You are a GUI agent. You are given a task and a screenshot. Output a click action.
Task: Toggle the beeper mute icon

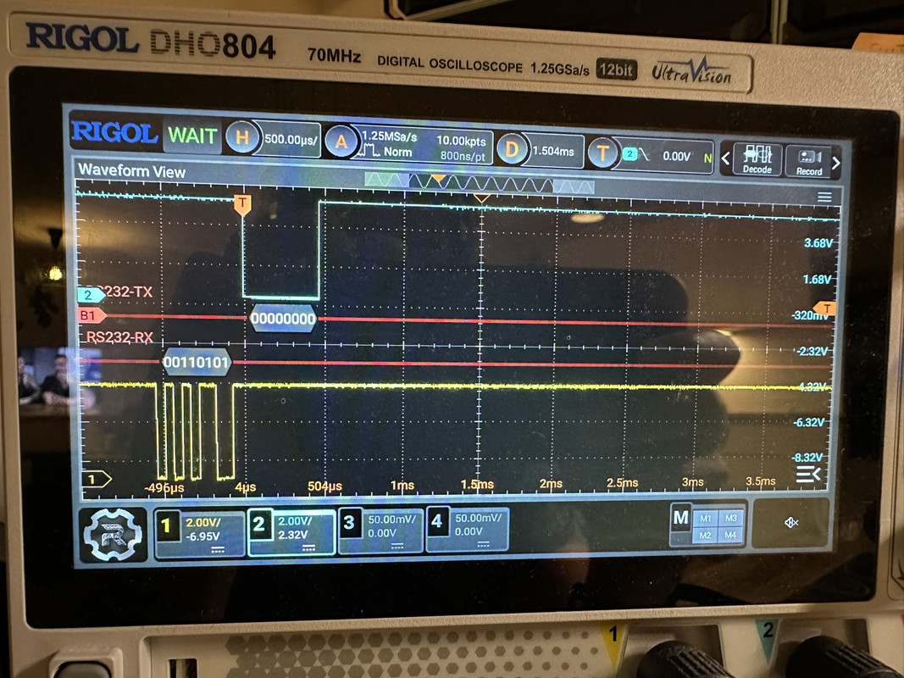click(x=791, y=522)
